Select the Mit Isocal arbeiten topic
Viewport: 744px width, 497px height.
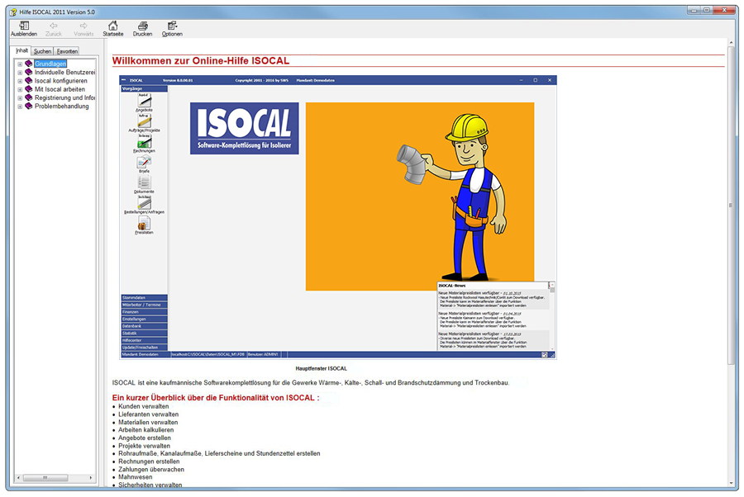60,89
